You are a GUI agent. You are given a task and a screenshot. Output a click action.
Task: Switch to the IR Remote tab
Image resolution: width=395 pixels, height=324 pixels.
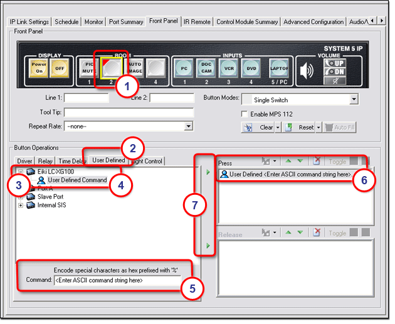coord(197,21)
